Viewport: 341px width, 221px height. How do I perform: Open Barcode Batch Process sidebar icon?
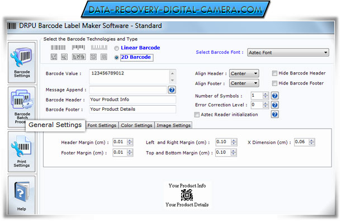pos(22,107)
